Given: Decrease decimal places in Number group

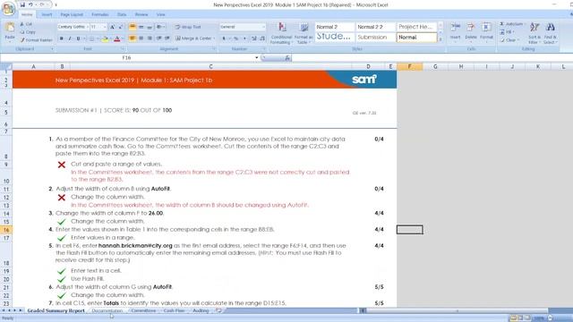Looking at the screenshot, I should pyautogui.click(x=262, y=38).
